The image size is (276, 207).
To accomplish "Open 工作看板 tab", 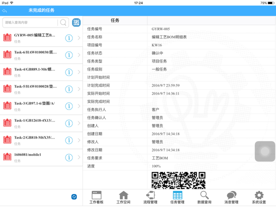I will click(96, 197).
